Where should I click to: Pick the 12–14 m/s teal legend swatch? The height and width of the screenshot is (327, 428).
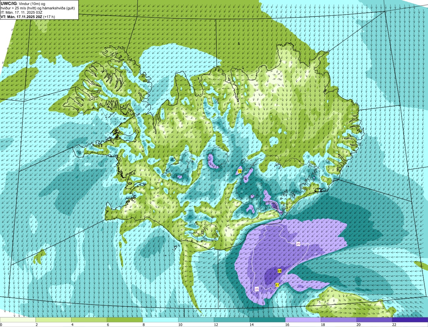232,320
